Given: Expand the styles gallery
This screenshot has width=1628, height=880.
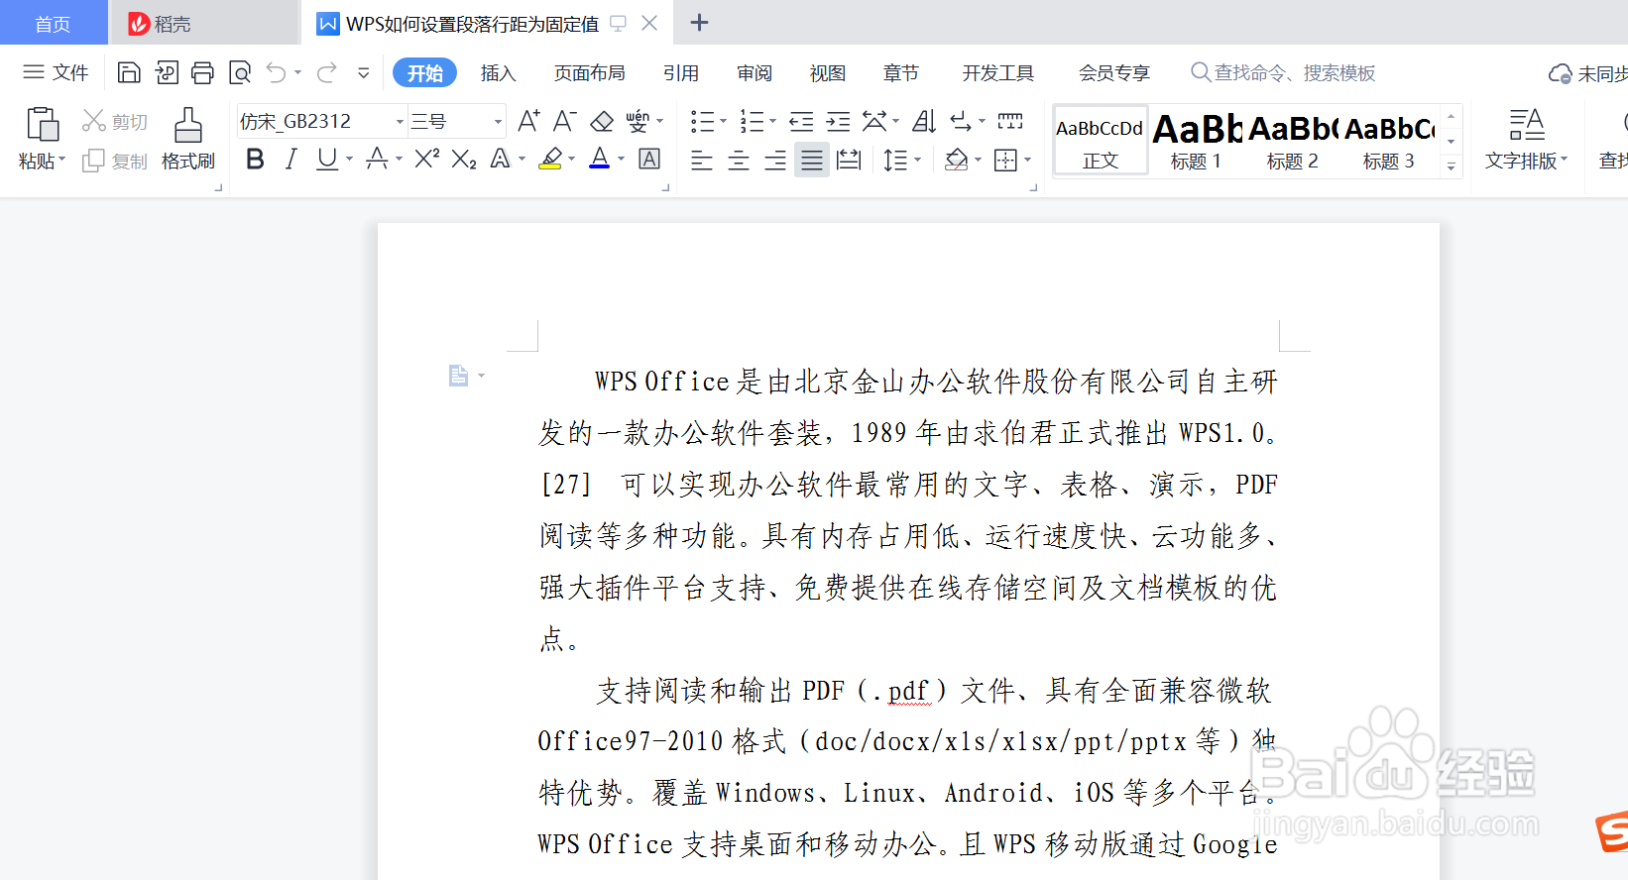Looking at the screenshot, I should [x=1452, y=165].
